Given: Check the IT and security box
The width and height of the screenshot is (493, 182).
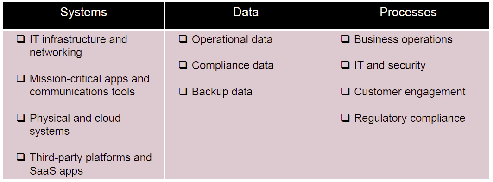Looking at the screenshot, I should (345, 66).
